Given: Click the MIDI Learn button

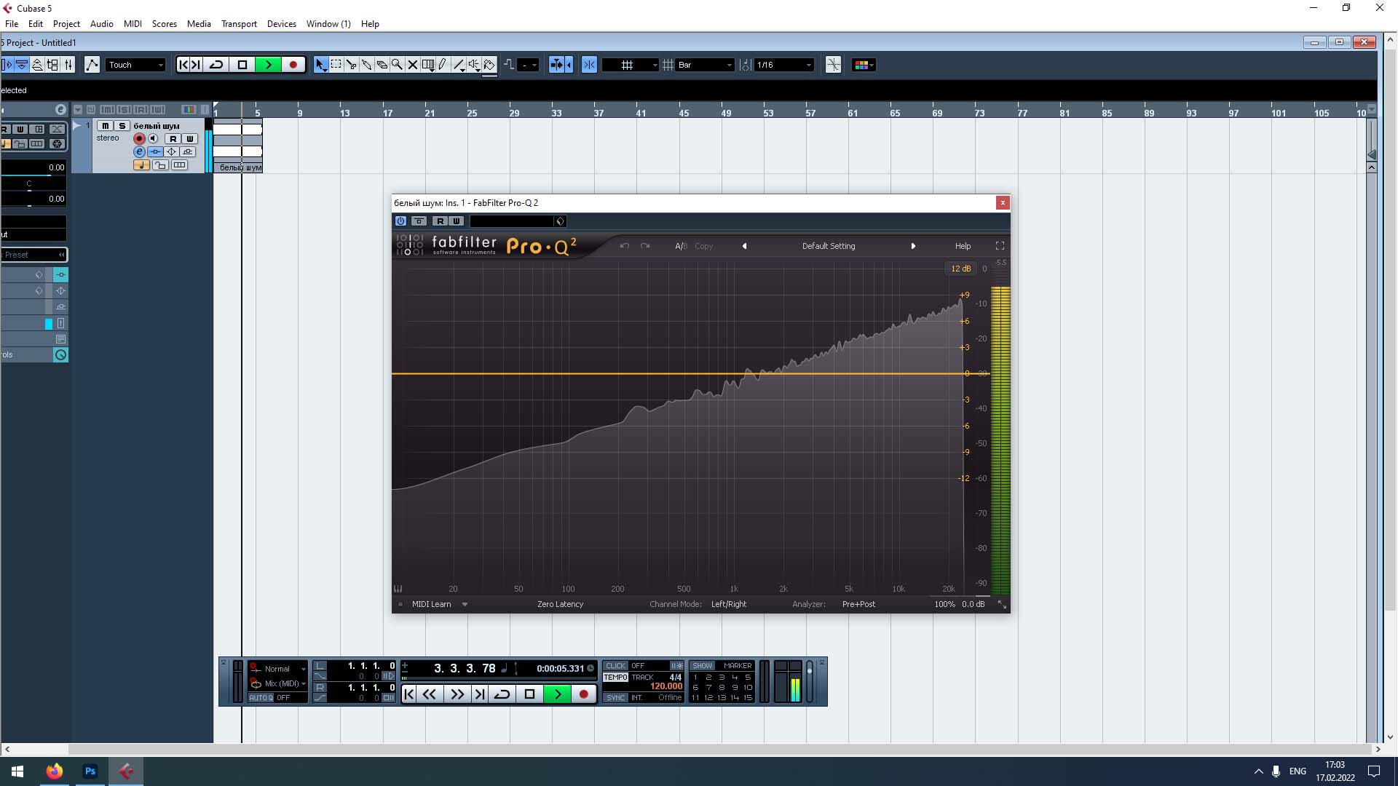Looking at the screenshot, I should point(431,604).
